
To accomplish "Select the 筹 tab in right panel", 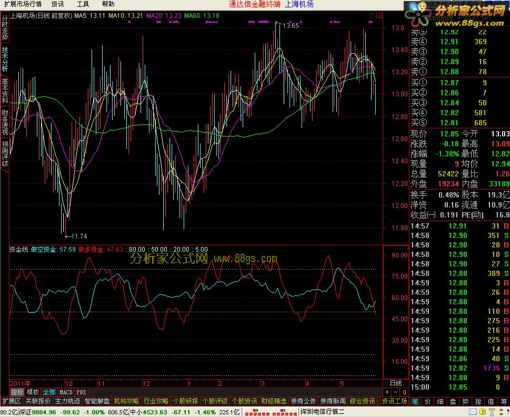I will tap(504, 402).
